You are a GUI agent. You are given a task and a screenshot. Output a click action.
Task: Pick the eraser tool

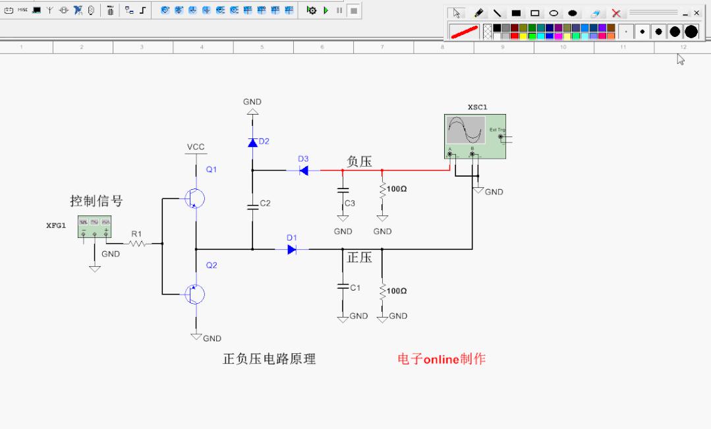click(595, 13)
